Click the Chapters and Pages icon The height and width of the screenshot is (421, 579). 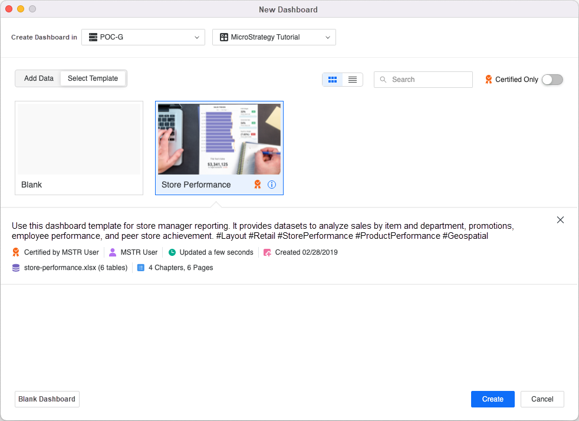141,268
